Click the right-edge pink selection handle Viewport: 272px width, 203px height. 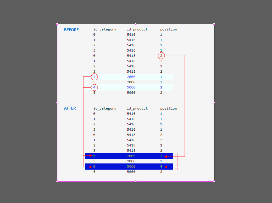tap(213, 103)
